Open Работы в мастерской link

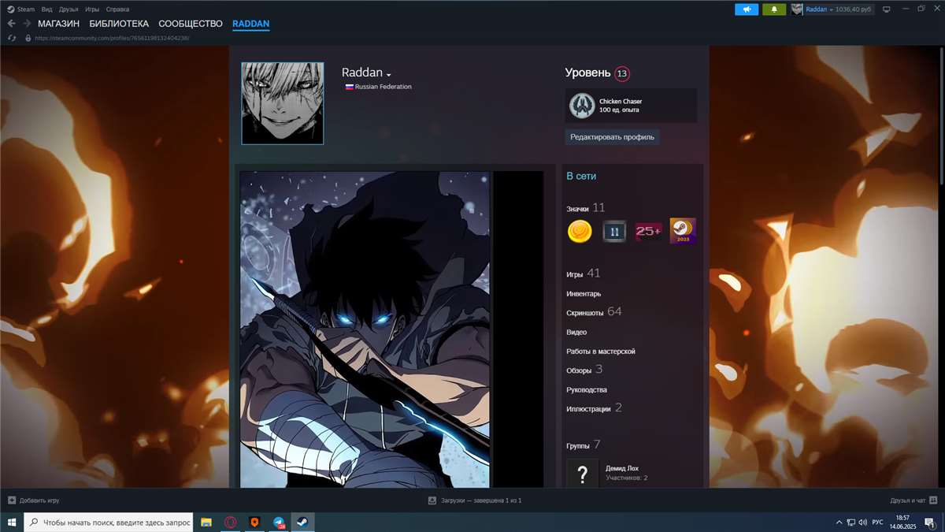coord(601,352)
